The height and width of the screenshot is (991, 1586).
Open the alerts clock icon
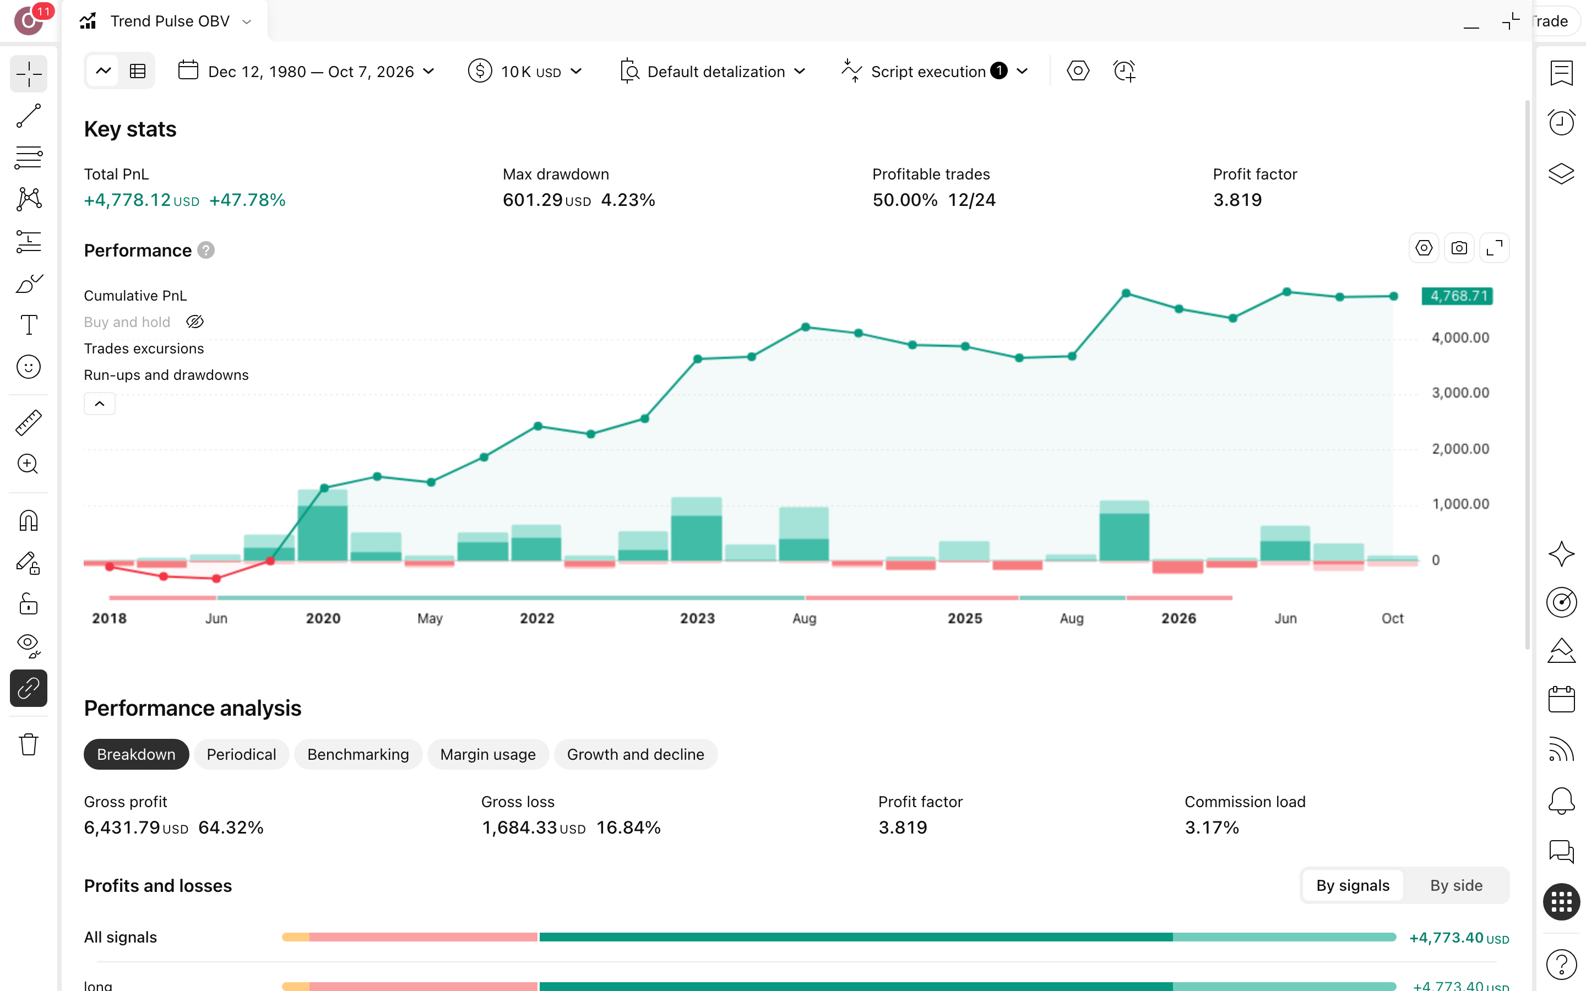click(x=1561, y=123)
